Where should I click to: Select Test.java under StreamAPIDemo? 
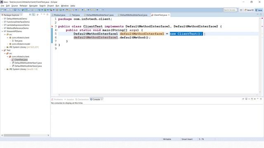(x=18, y=41)
